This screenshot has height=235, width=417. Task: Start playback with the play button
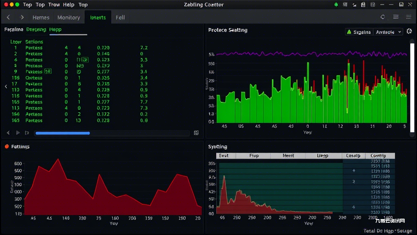18,133
